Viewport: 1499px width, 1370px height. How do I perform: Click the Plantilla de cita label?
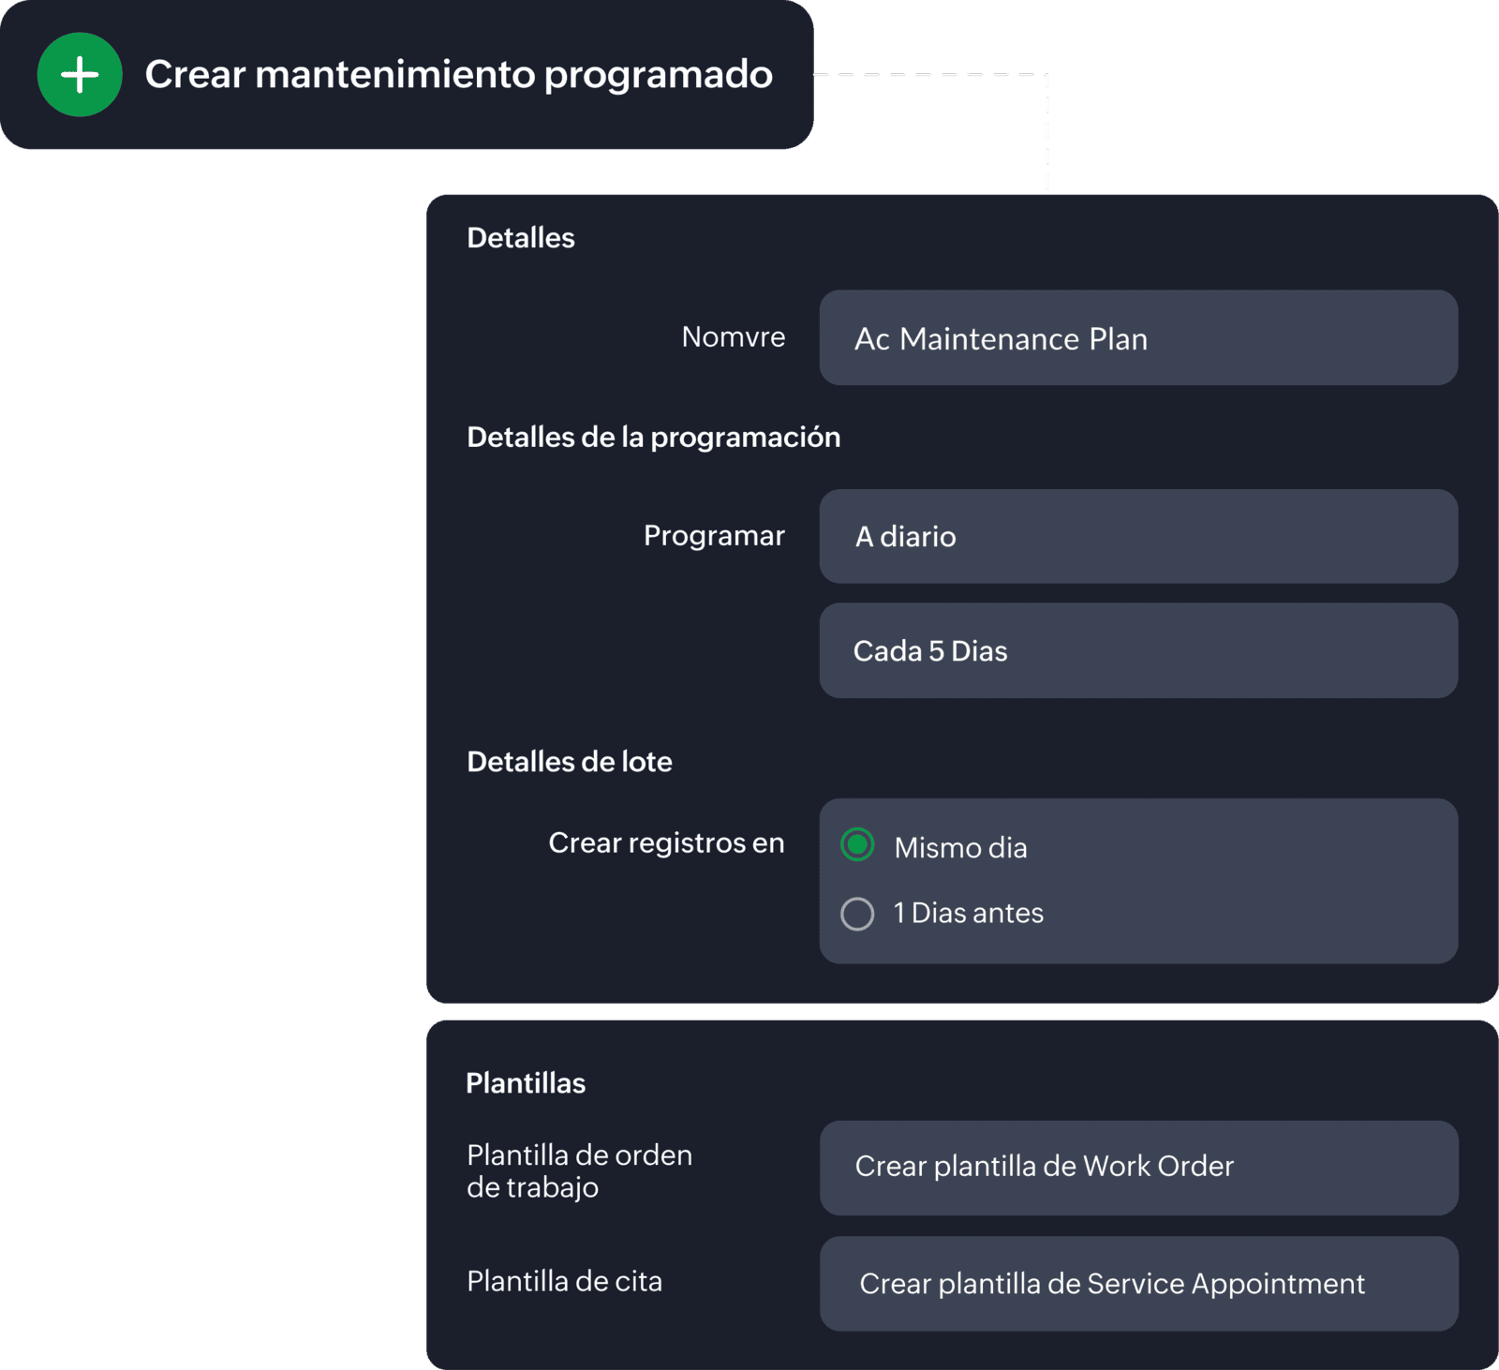coord(564,1282)
